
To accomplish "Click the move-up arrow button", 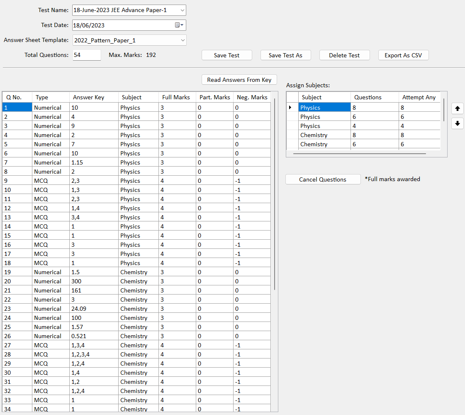I will [x=457, y=109].
